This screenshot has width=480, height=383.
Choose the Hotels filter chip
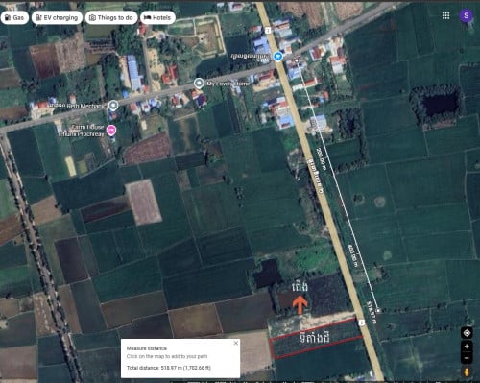click(157, 17)
